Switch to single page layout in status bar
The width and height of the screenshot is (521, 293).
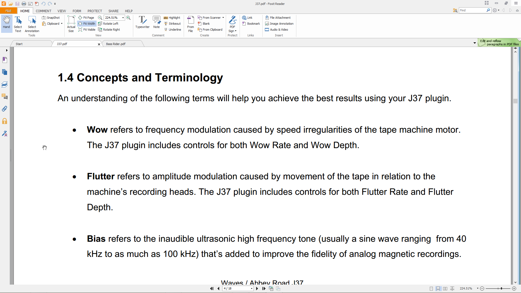click(x=431, y=289)
